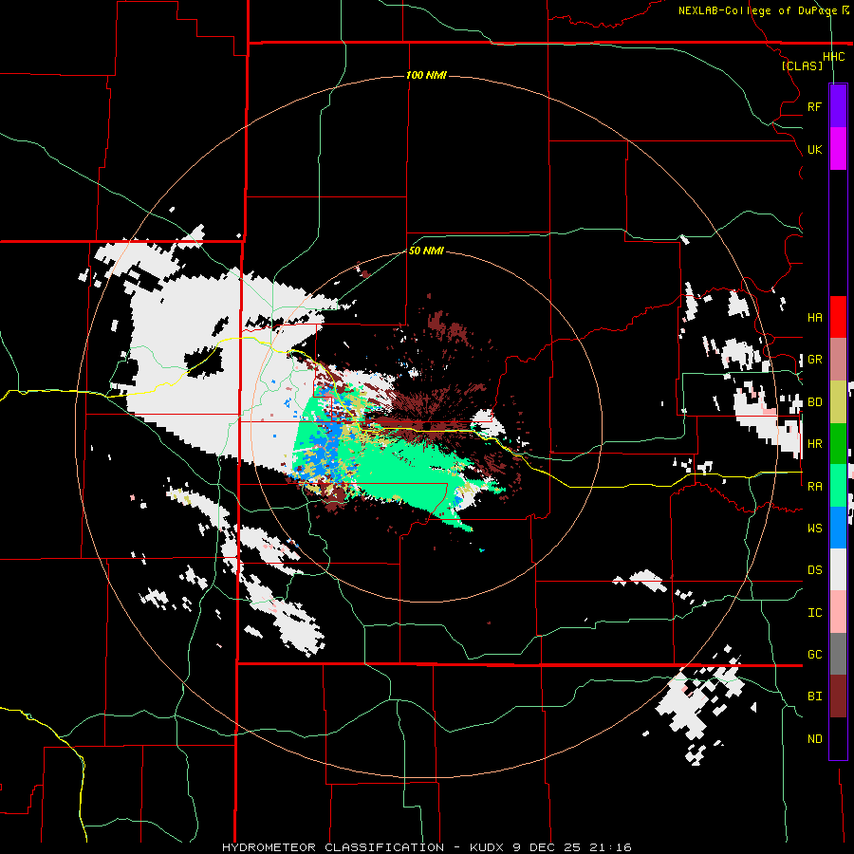Click the GC legend label
Screen dimensions: 854x854
(x=814, y=655)
